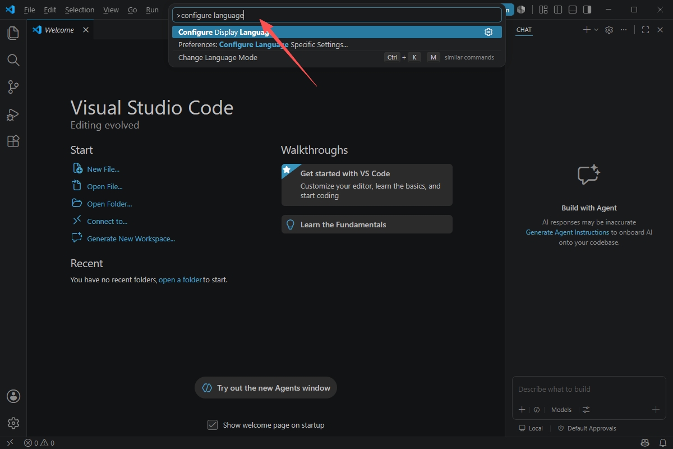Toggle the primary side bar visibility
Screen dimensions: 673x449
[x=558, y=10]
